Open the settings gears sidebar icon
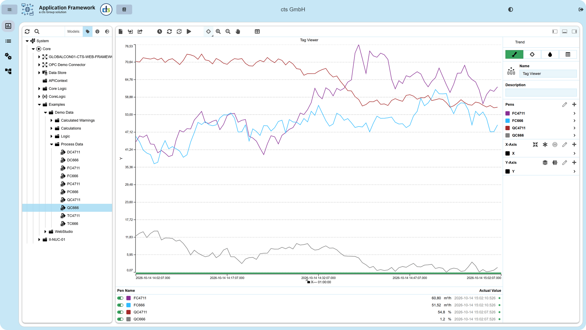 point(8,56)
